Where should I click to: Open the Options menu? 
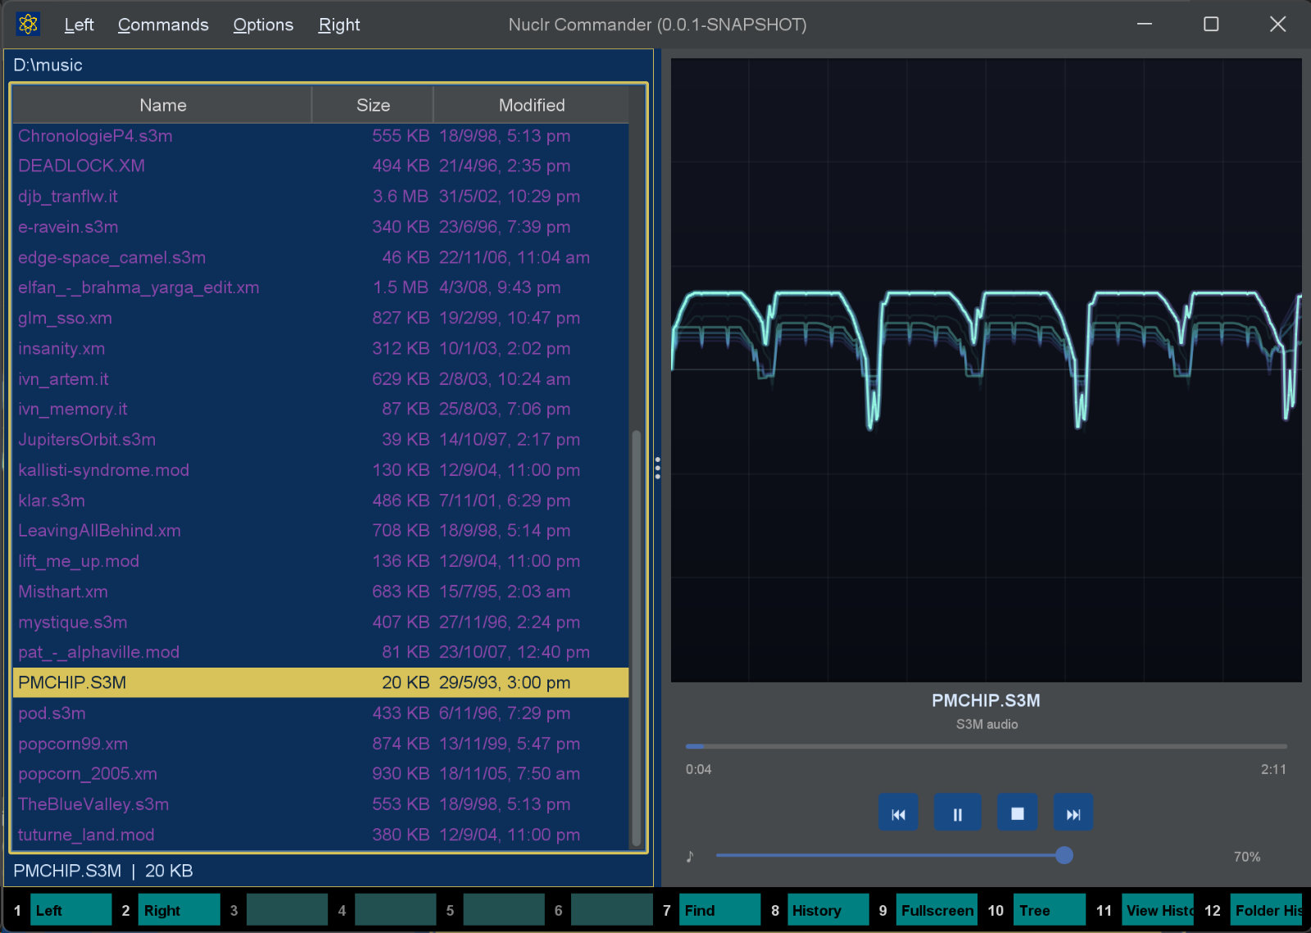(263, 25)
